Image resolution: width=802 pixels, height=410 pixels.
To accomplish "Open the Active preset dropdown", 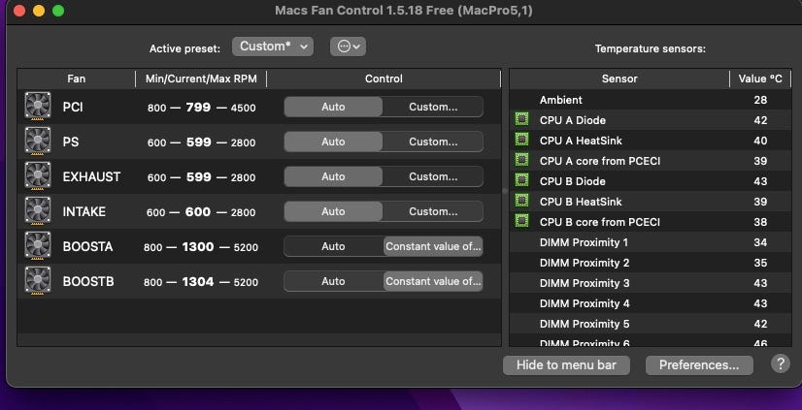I will [273, 47].
